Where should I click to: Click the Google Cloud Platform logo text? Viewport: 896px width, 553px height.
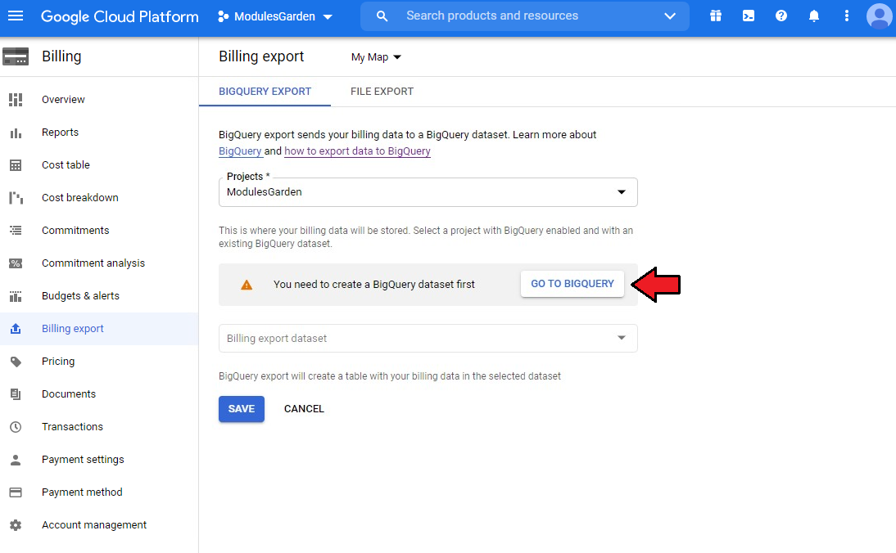coord(120,16)
